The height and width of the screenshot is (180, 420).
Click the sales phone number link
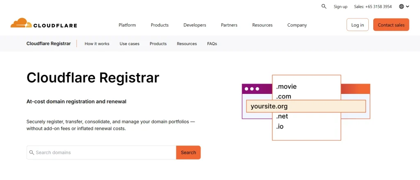click(x=373, y=7)
